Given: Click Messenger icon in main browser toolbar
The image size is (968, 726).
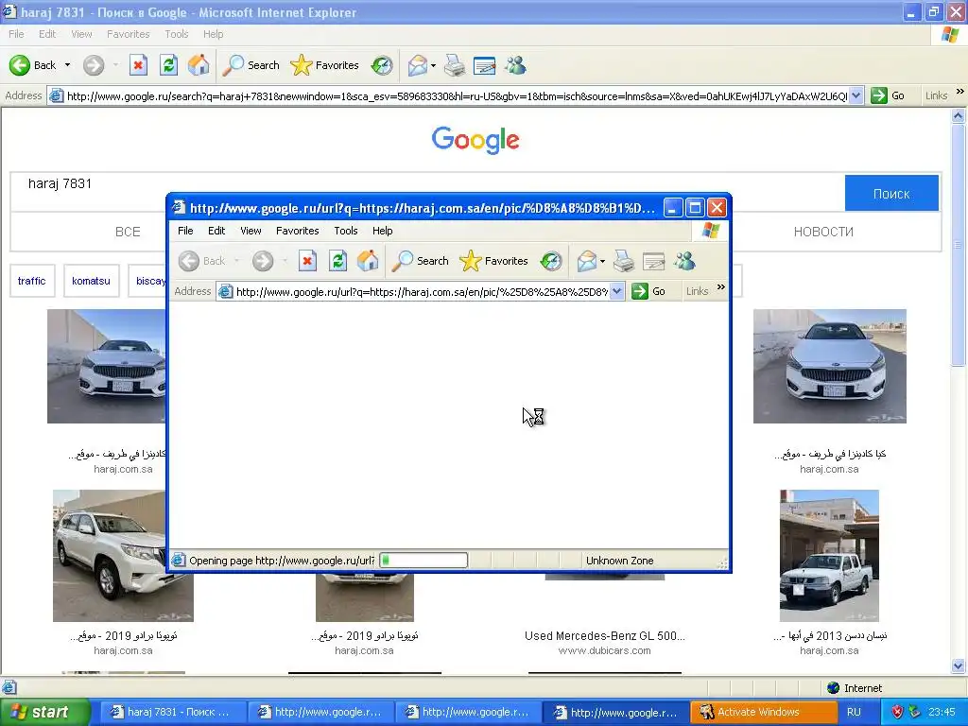Looking at the screenshot, I should coord(515,65).
